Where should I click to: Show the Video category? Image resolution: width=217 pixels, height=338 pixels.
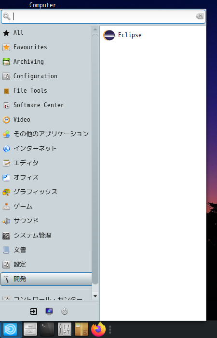[x=46, y=120]
